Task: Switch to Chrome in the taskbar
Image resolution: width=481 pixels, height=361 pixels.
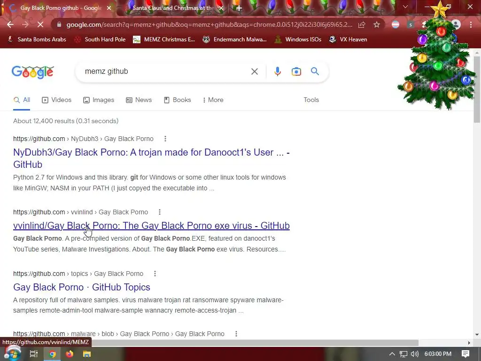Action: point(53,354)
